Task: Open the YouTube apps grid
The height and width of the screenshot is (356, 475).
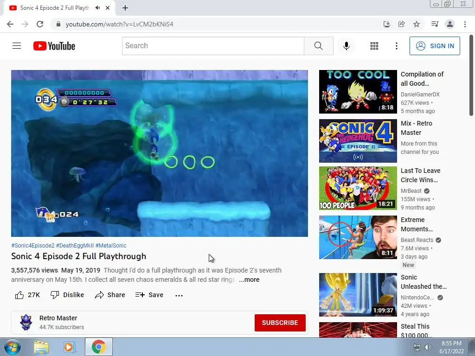Action: pos(374,46)
